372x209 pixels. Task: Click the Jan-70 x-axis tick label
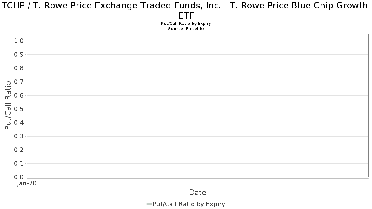click(x=27, y=184)
